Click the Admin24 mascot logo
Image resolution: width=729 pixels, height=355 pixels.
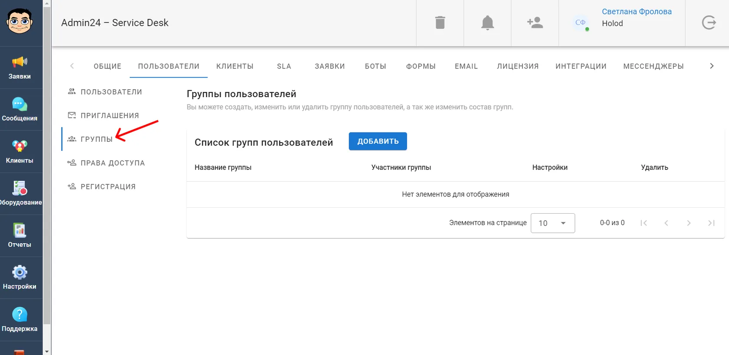[x=20, y=21]
